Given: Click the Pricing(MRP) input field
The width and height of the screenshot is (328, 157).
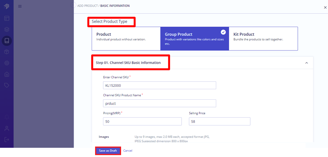Looking at the screenshot, I should click(142, 122).
